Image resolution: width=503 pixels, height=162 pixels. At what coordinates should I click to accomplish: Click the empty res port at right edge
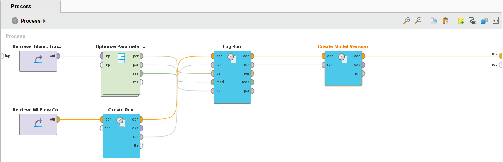501,65
